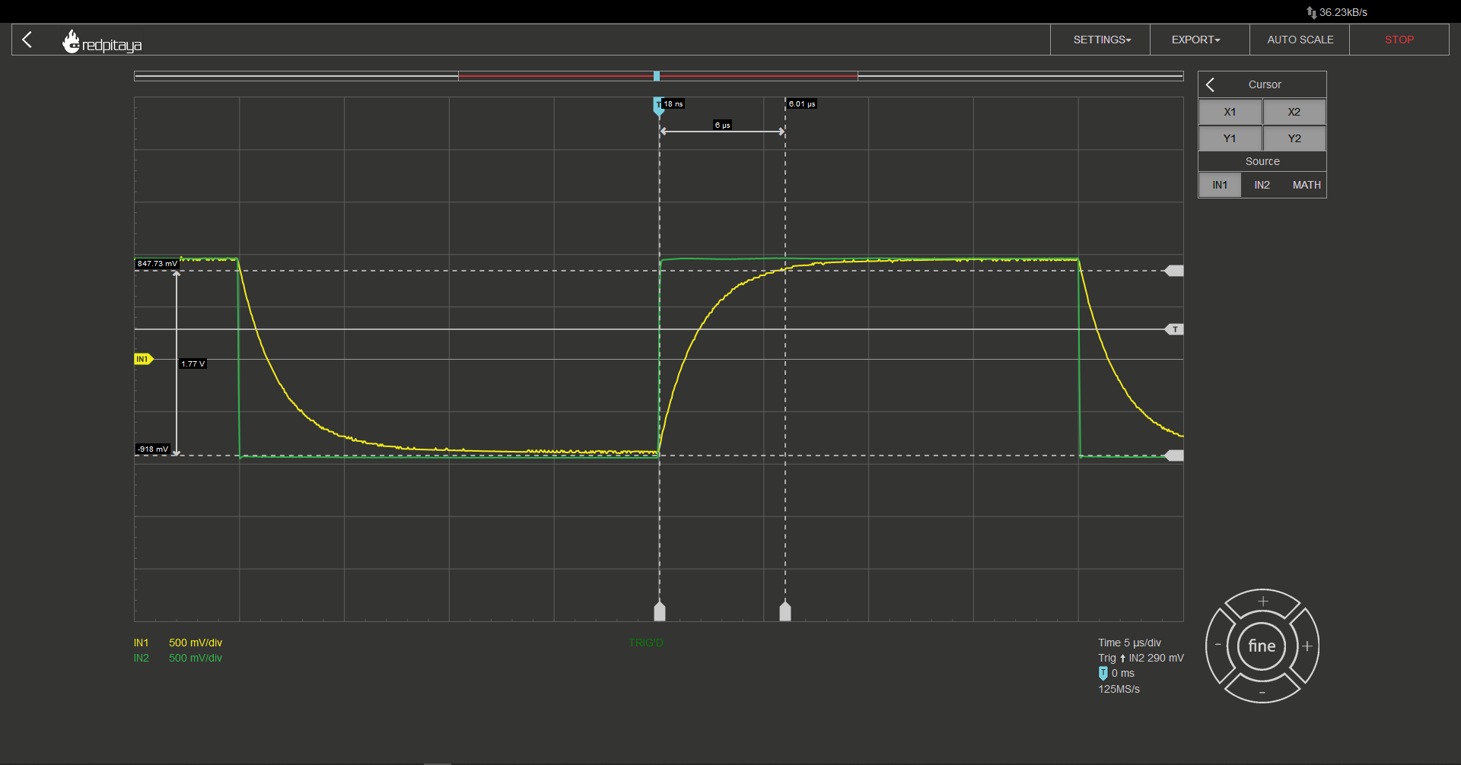The image size is (1461, 765).
Task: Open the SETTINGS dropdown menu
Action: (1101, 40)
